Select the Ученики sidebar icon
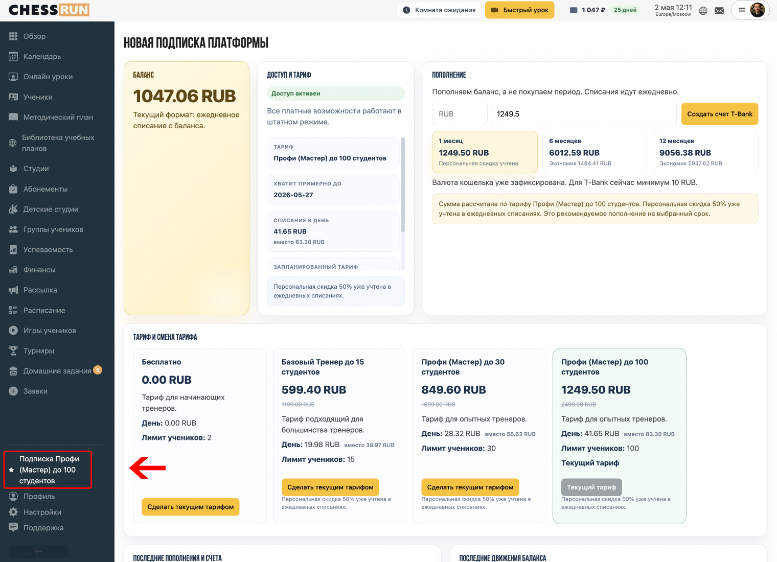The width and height of the screenshot is (777, 562). coord(13,97)
